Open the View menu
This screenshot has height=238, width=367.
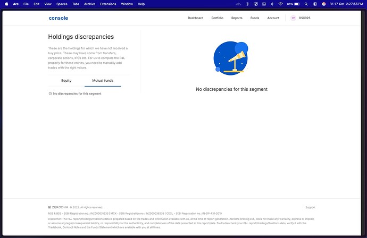coord(48,4)
